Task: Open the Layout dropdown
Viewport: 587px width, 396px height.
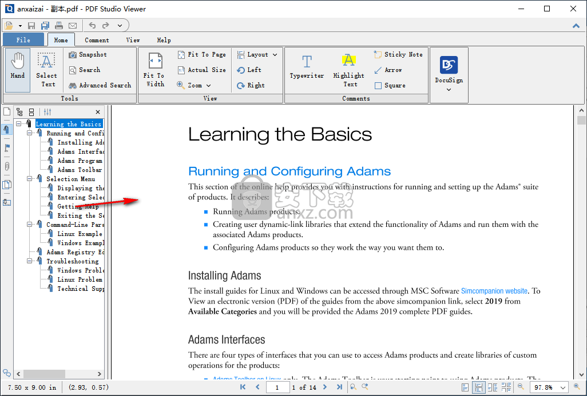Action: point(257,55)
